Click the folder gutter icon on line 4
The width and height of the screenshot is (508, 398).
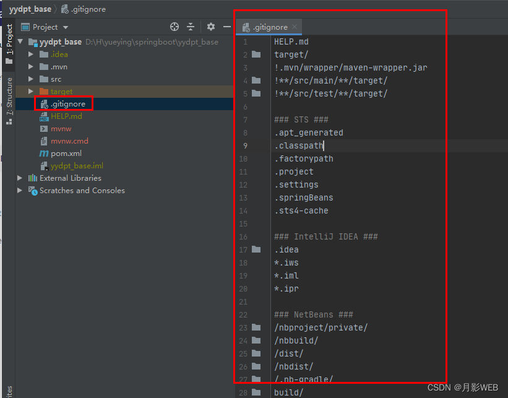(256, 80)
